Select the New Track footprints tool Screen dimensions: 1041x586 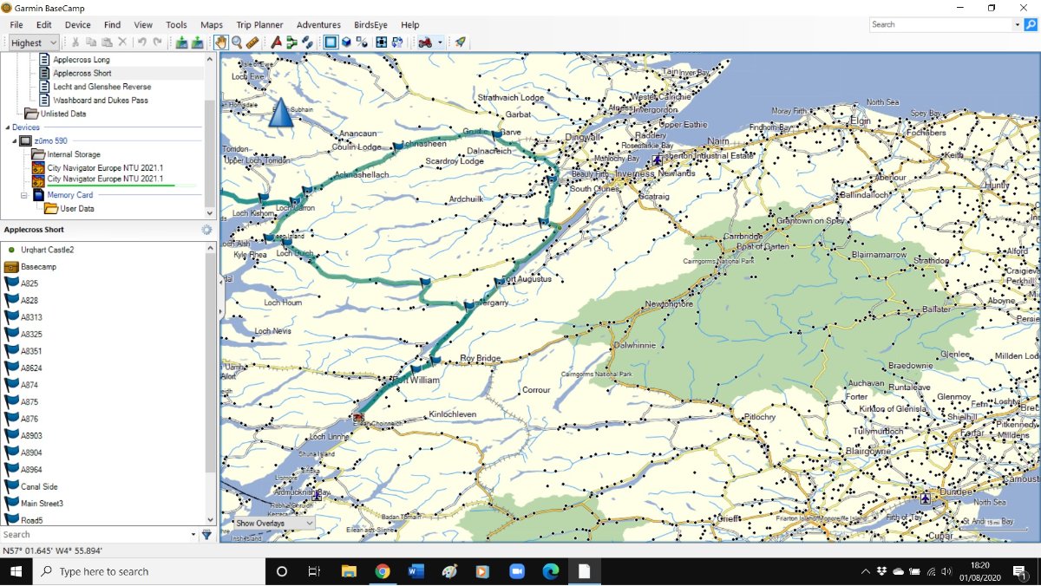point(307,42)
